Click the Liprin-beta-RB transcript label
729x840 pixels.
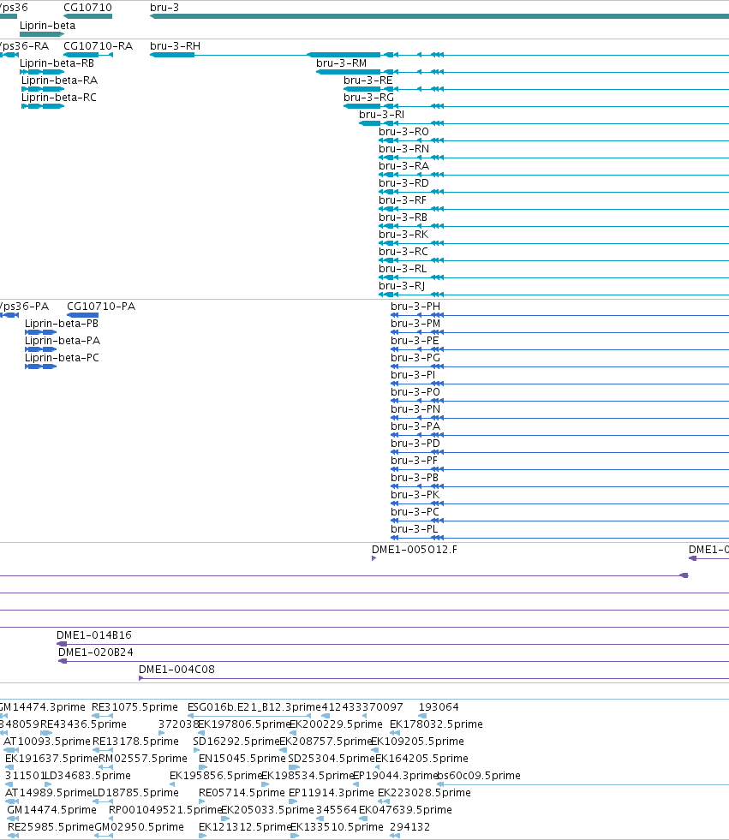point(57,63)
